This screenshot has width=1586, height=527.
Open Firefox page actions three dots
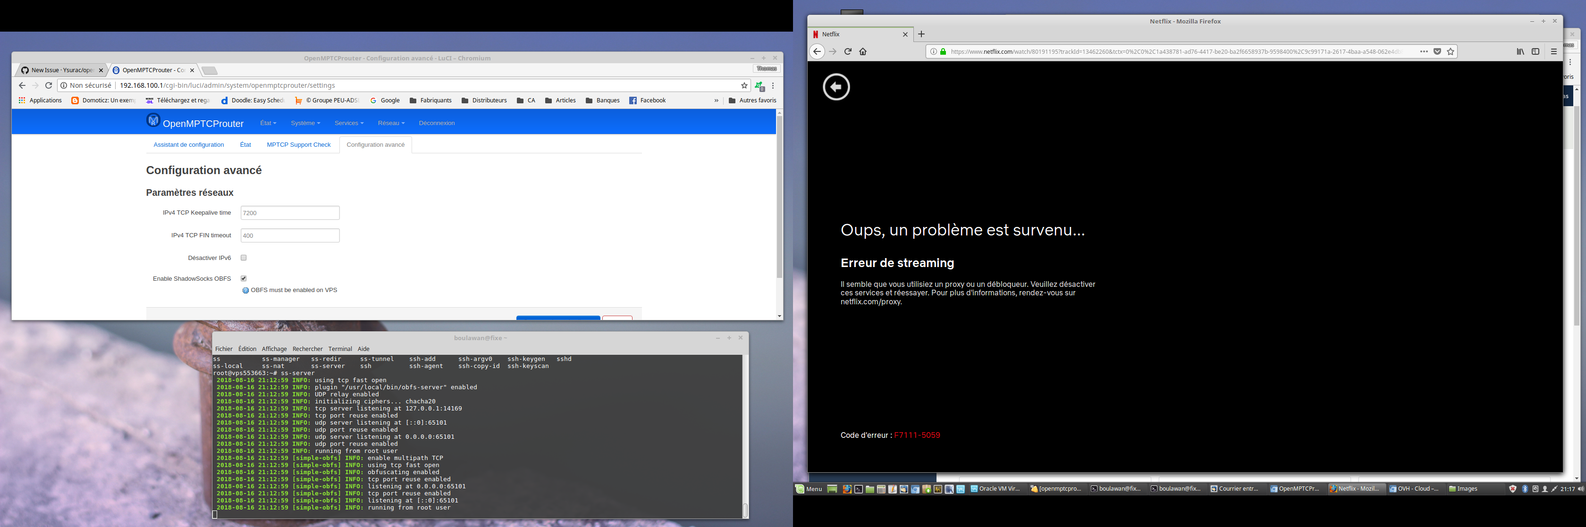[1424, 52]
